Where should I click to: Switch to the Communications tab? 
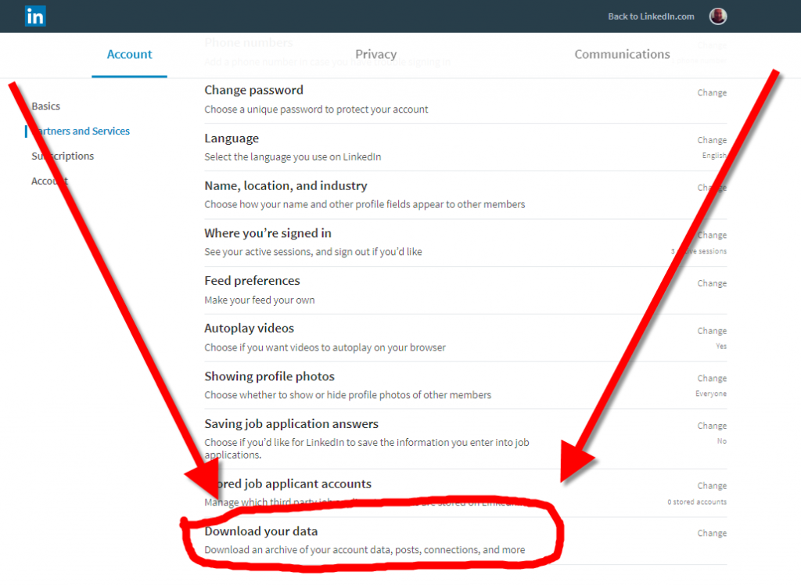pyautogui.click(x=622, y=54)
